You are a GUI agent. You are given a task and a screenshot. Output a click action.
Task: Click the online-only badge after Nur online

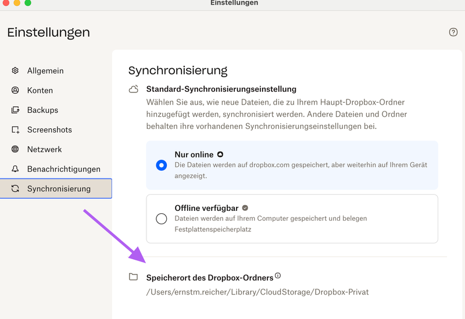pyautogui.click(x=220, y=155)
